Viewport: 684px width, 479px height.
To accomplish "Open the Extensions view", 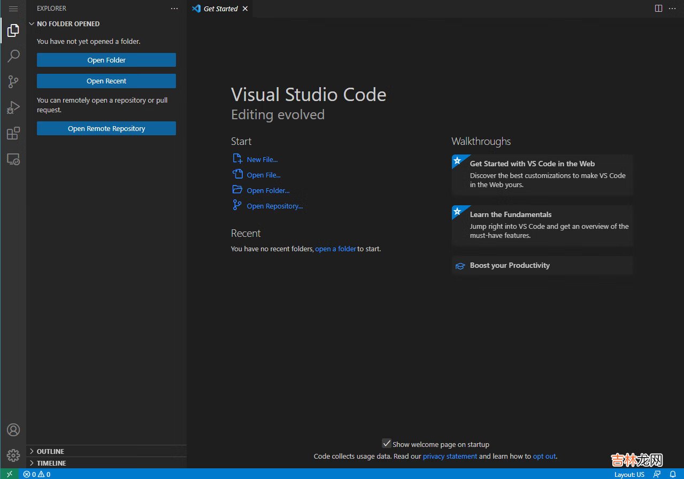I will [x=13, y=133].
